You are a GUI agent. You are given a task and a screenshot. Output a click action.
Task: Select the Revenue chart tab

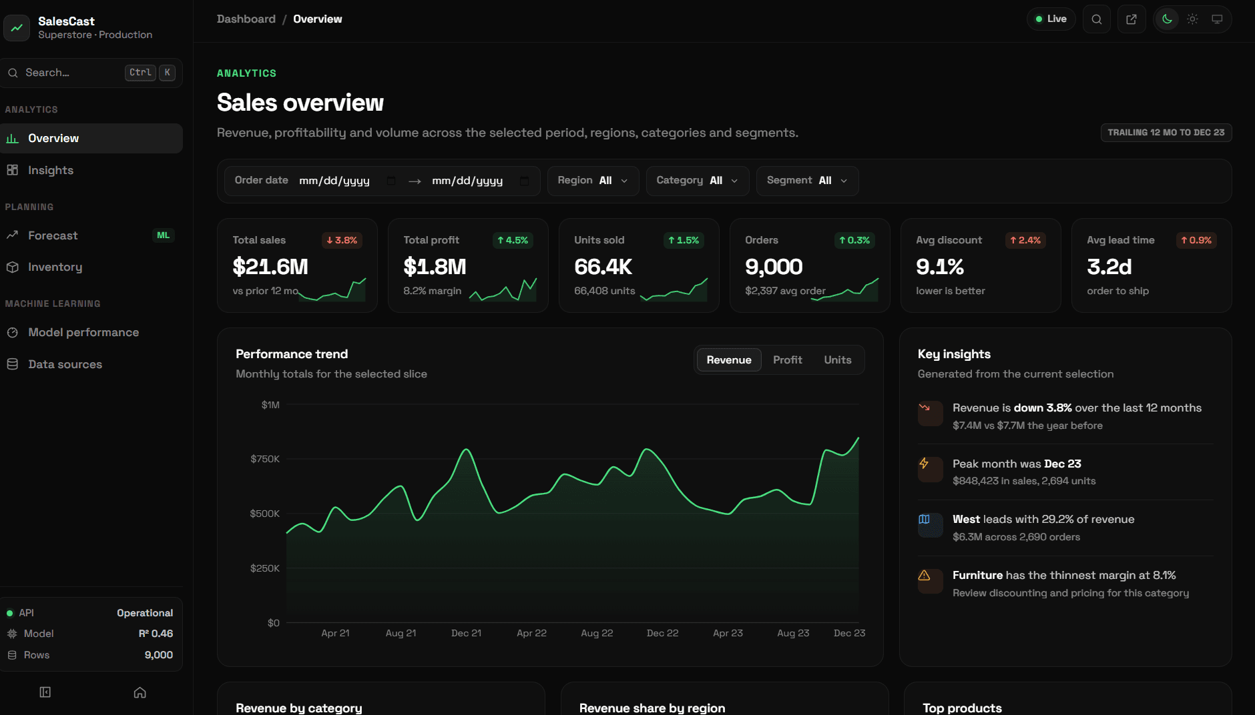pos(729,360)
